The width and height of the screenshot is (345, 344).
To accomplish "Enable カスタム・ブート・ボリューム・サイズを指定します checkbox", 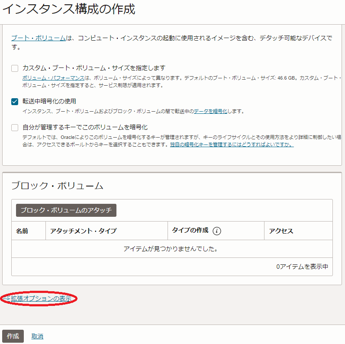I will tap(15, 68).
